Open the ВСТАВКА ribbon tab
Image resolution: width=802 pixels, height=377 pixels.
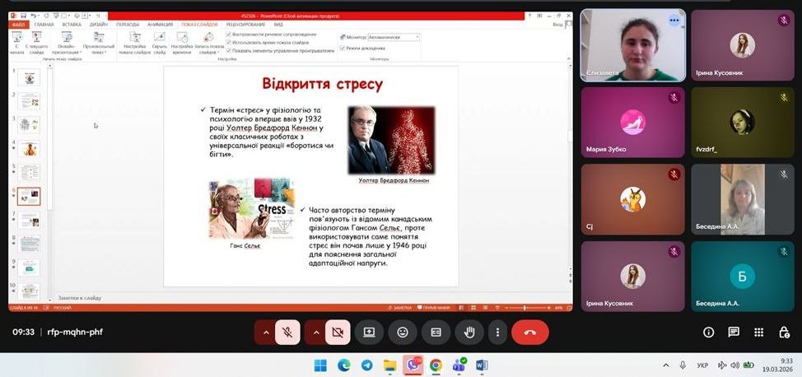[72, 25]
